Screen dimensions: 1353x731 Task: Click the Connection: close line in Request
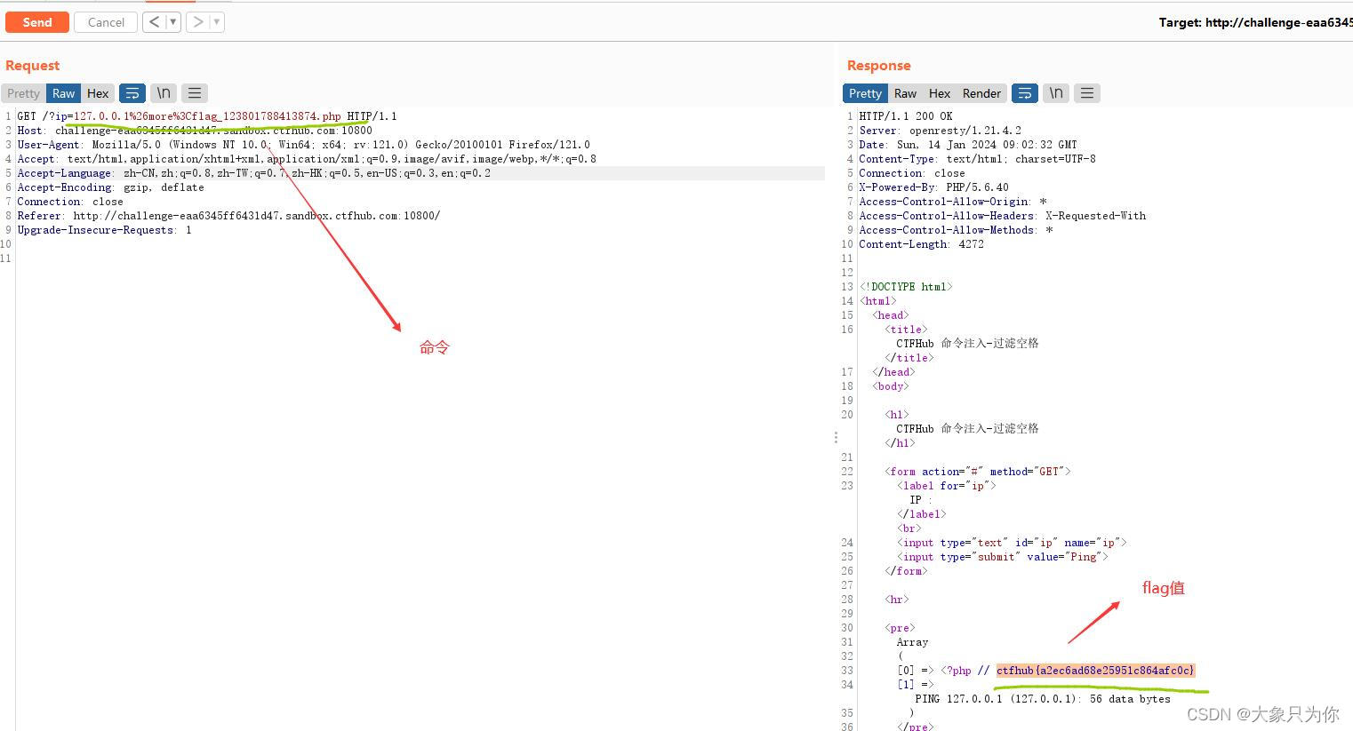(x=70, y=202)
